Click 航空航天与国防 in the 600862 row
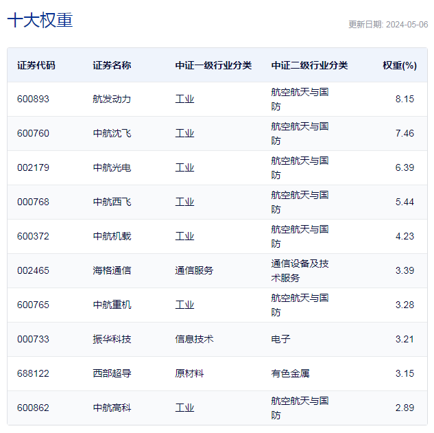Screen dimensions: 434x433 pos(300,408)
